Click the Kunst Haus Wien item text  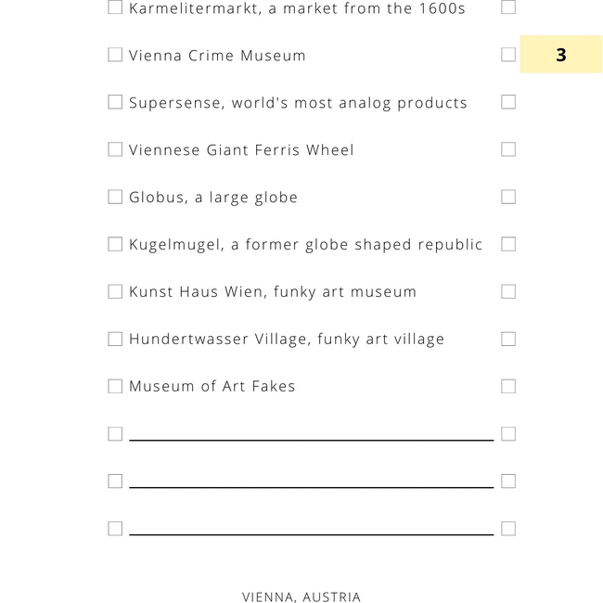273,292
